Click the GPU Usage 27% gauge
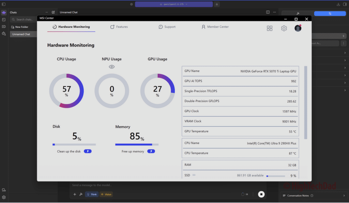Screen dimensions: 349x203 click(x=157, y=91)
